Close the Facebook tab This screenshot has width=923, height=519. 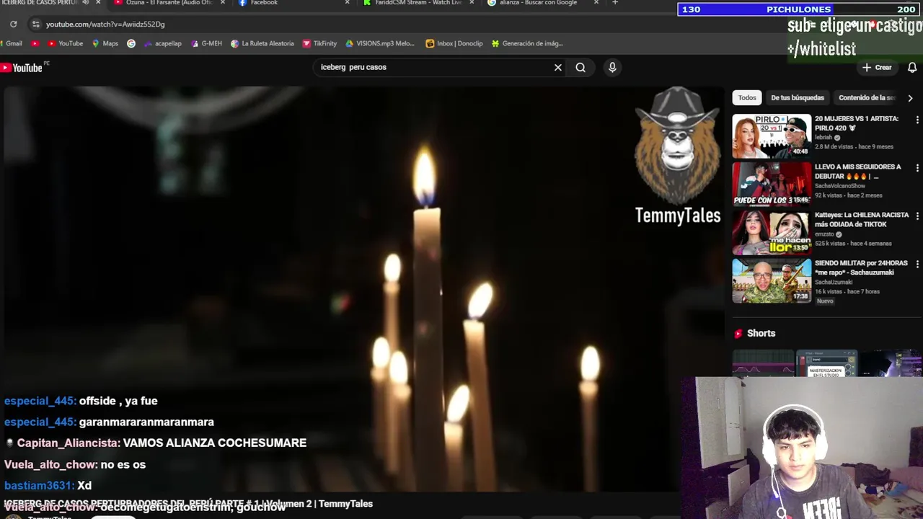point(347,3)
